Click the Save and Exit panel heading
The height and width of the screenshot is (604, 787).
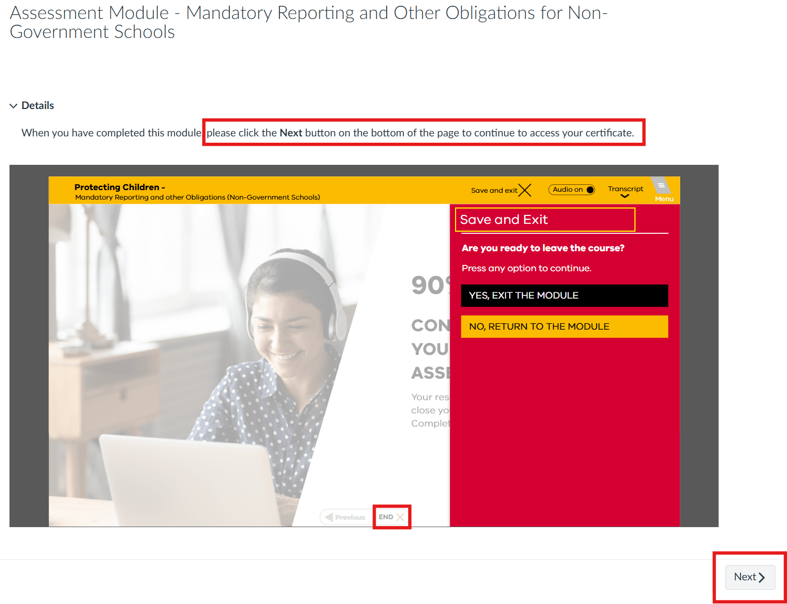pyautogui.click(x=504, y=220)
